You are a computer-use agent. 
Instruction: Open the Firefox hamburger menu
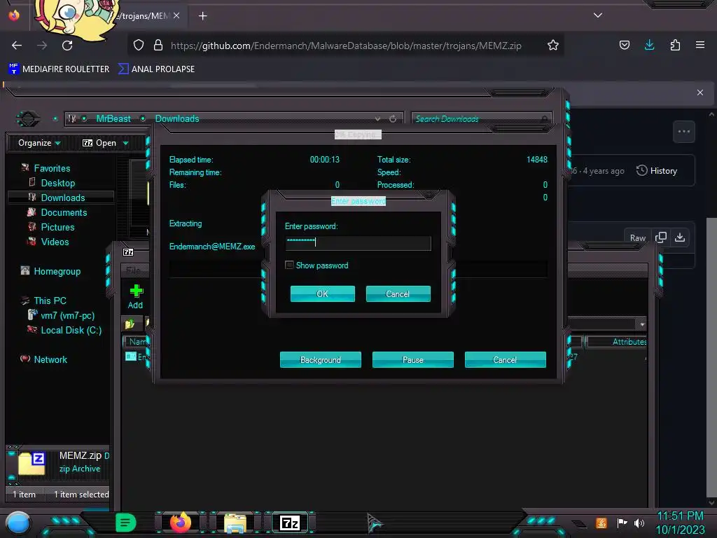(x=700, y=46)
